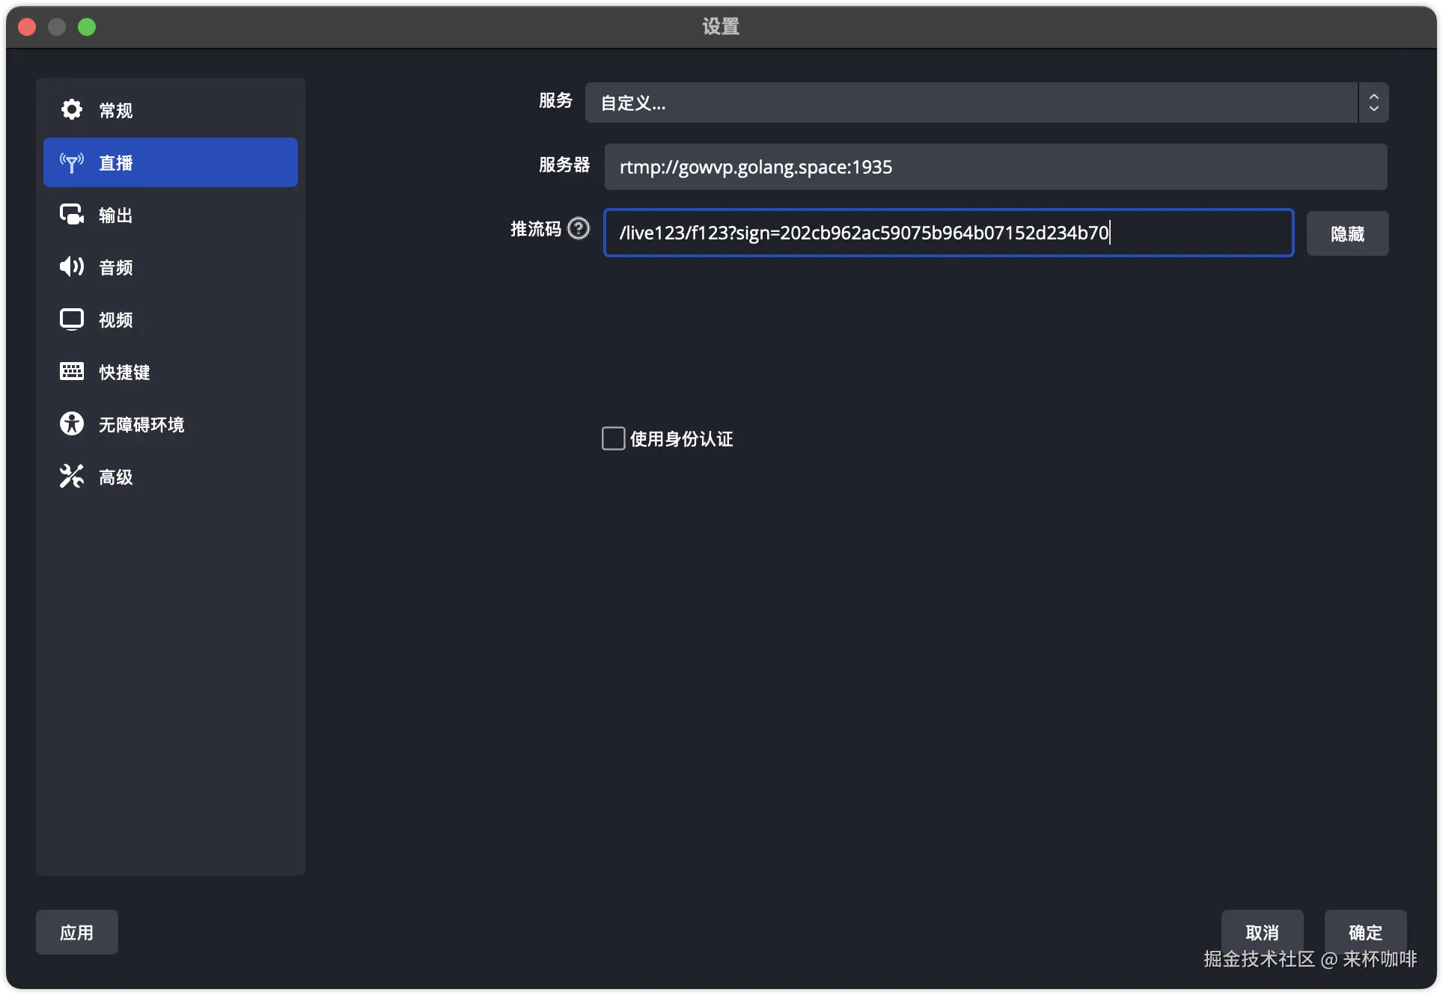
Task: Click inside the 推流码 stream key field
Action: 948,233
